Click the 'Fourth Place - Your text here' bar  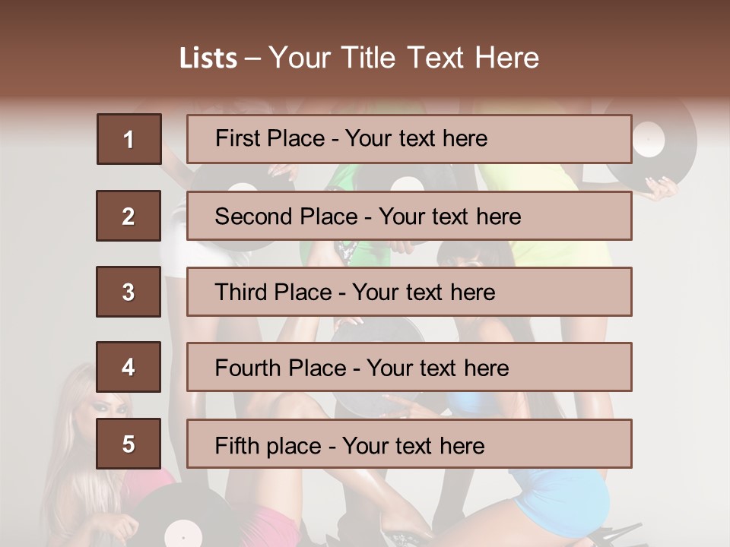click(409, 368)
